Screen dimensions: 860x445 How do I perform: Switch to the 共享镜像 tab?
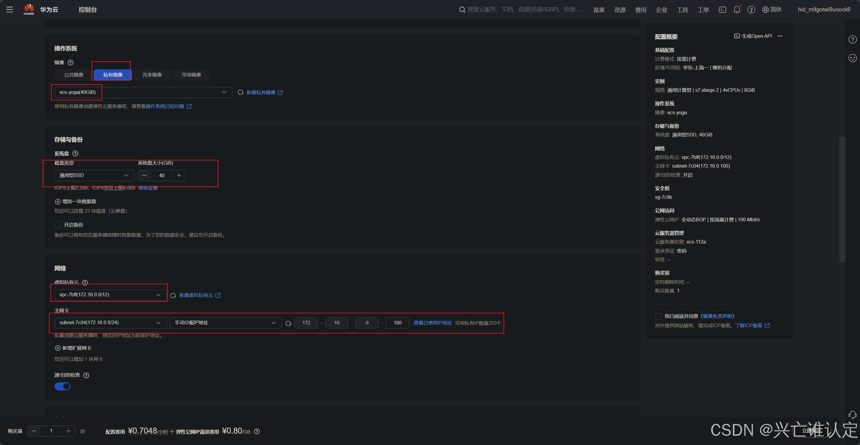(152, 75)
